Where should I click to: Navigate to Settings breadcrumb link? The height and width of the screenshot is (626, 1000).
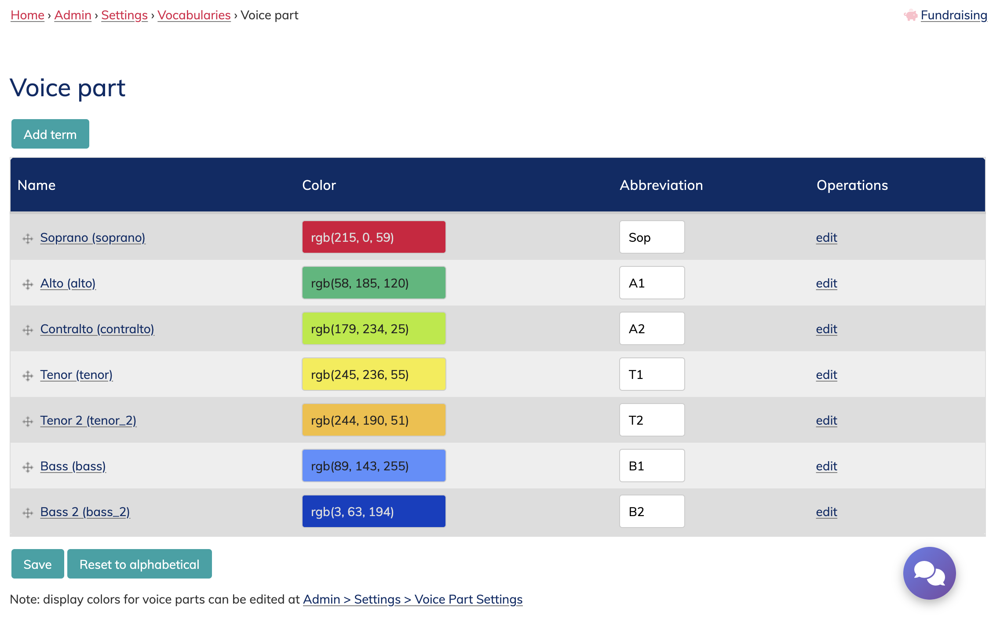tap(124, 15)
